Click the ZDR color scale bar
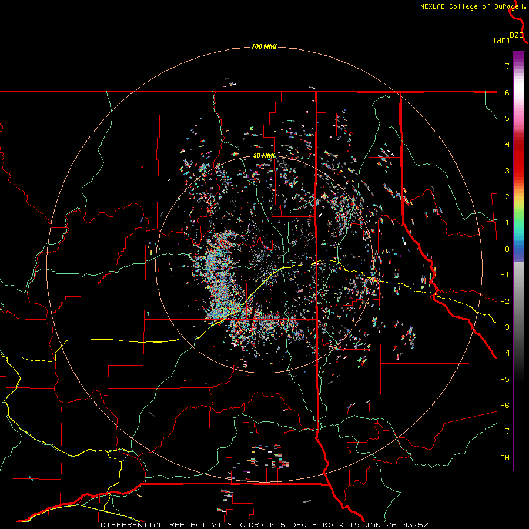This screenshot has width=529, height=529. point(519,261)
